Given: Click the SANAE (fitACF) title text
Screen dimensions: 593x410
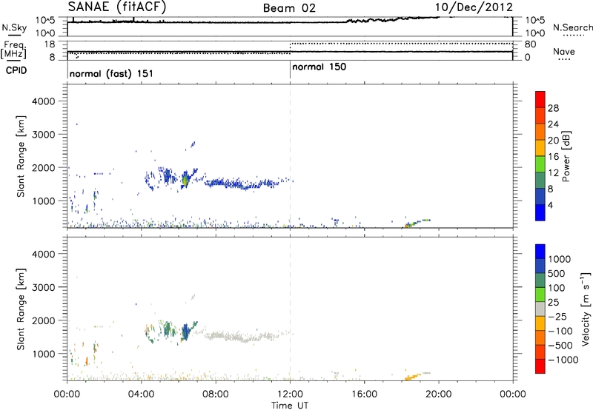Looking at the screenshot, I should (x=117, y=7).
